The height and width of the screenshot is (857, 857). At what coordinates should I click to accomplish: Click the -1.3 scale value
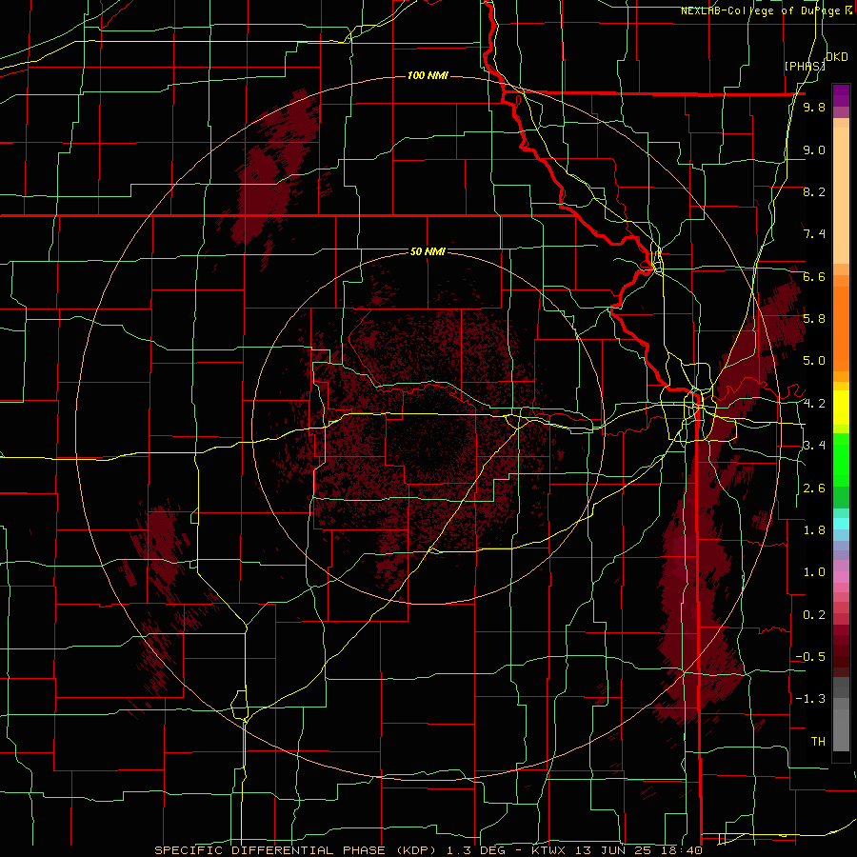coord(810,699)
